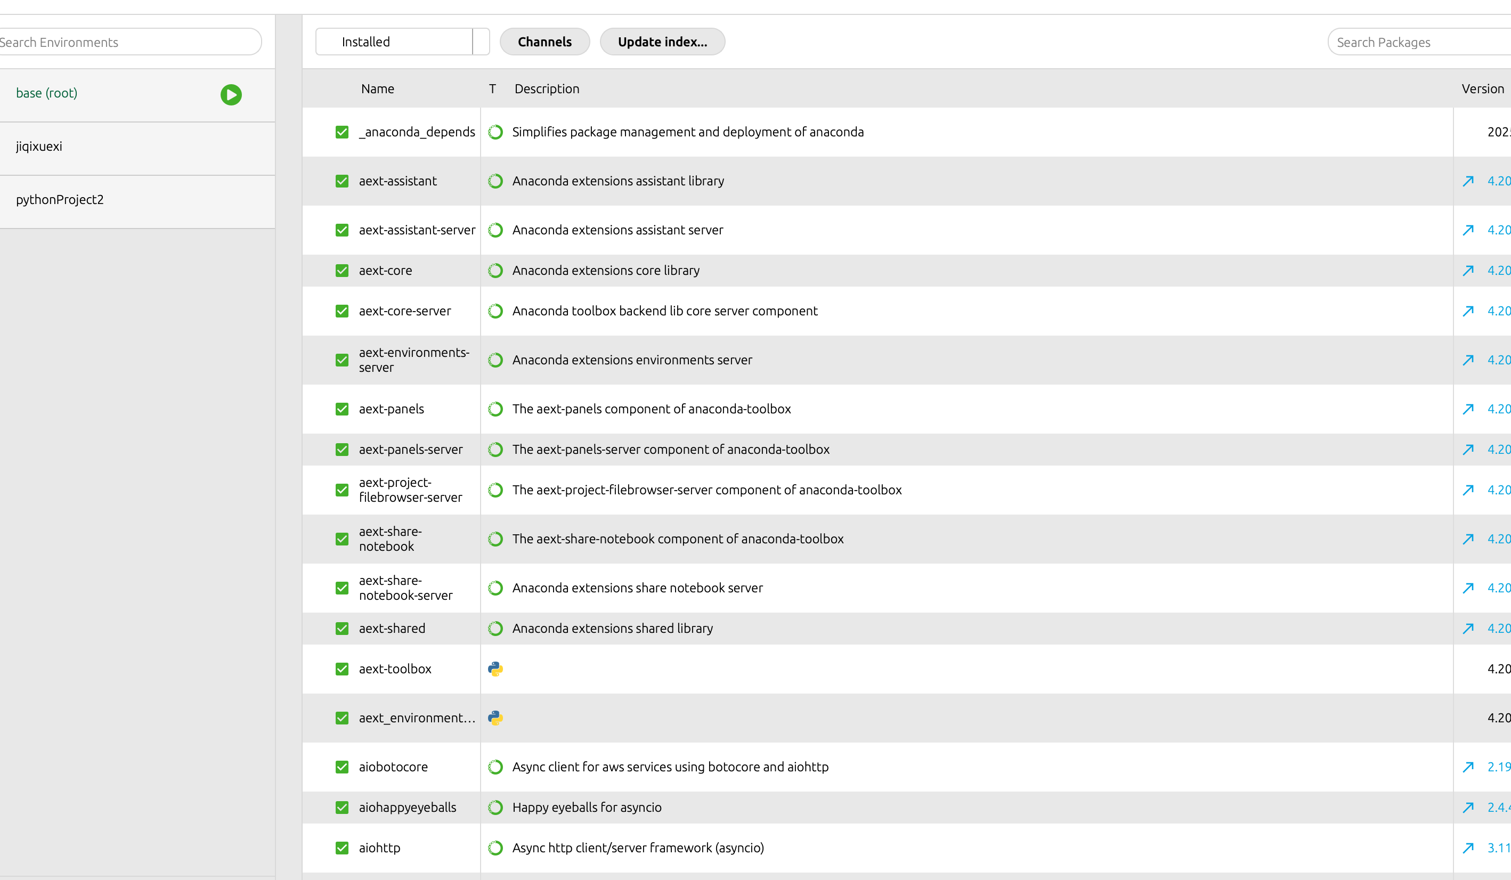This screenshot has width=1511, height=880.
Task: Click the upgrade arrow for aext-core
Action: (1468, 271)
